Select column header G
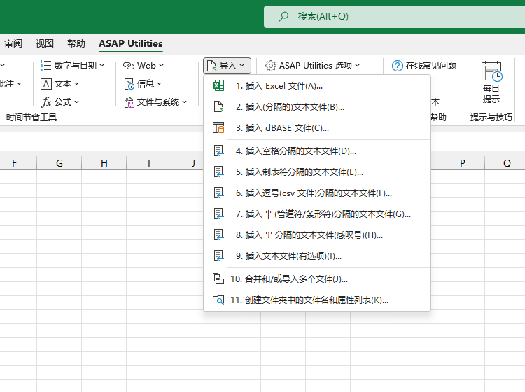 [x=59, y=163]
